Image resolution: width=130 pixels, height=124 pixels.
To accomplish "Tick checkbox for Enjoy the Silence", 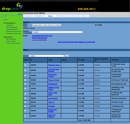I will point(25,116).
